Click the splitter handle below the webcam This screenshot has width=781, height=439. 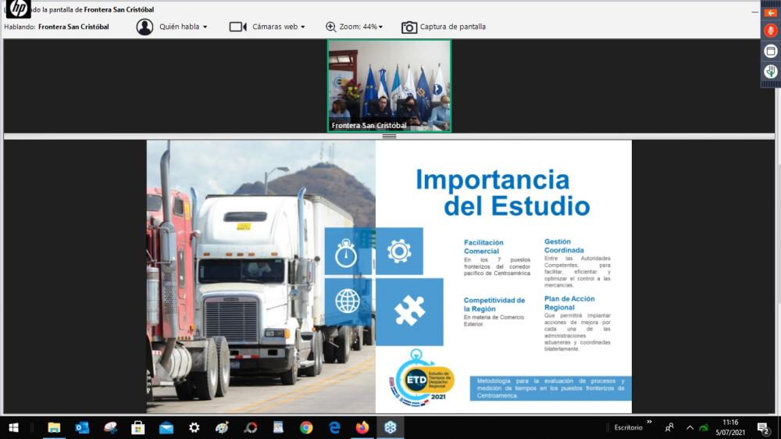pos(389,136)
